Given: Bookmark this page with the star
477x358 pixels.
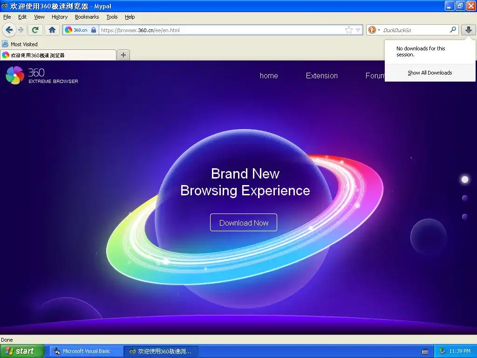Looking at the screenshot, I should [348, 30].
